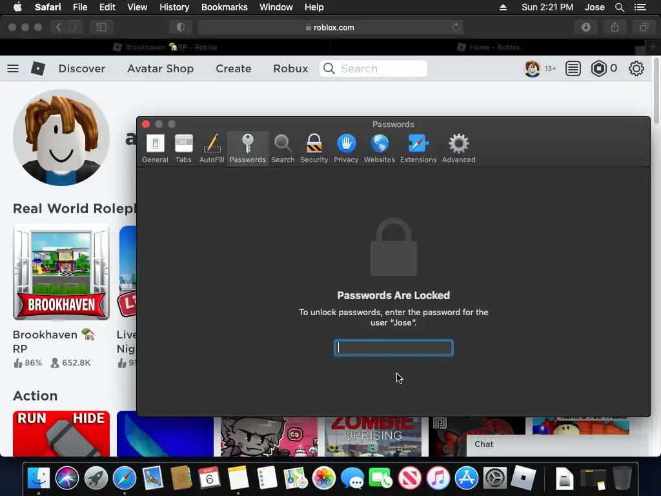The image size is (661, 496).
Task: Open the Roblox Chat bar
Action: [558, 445]
